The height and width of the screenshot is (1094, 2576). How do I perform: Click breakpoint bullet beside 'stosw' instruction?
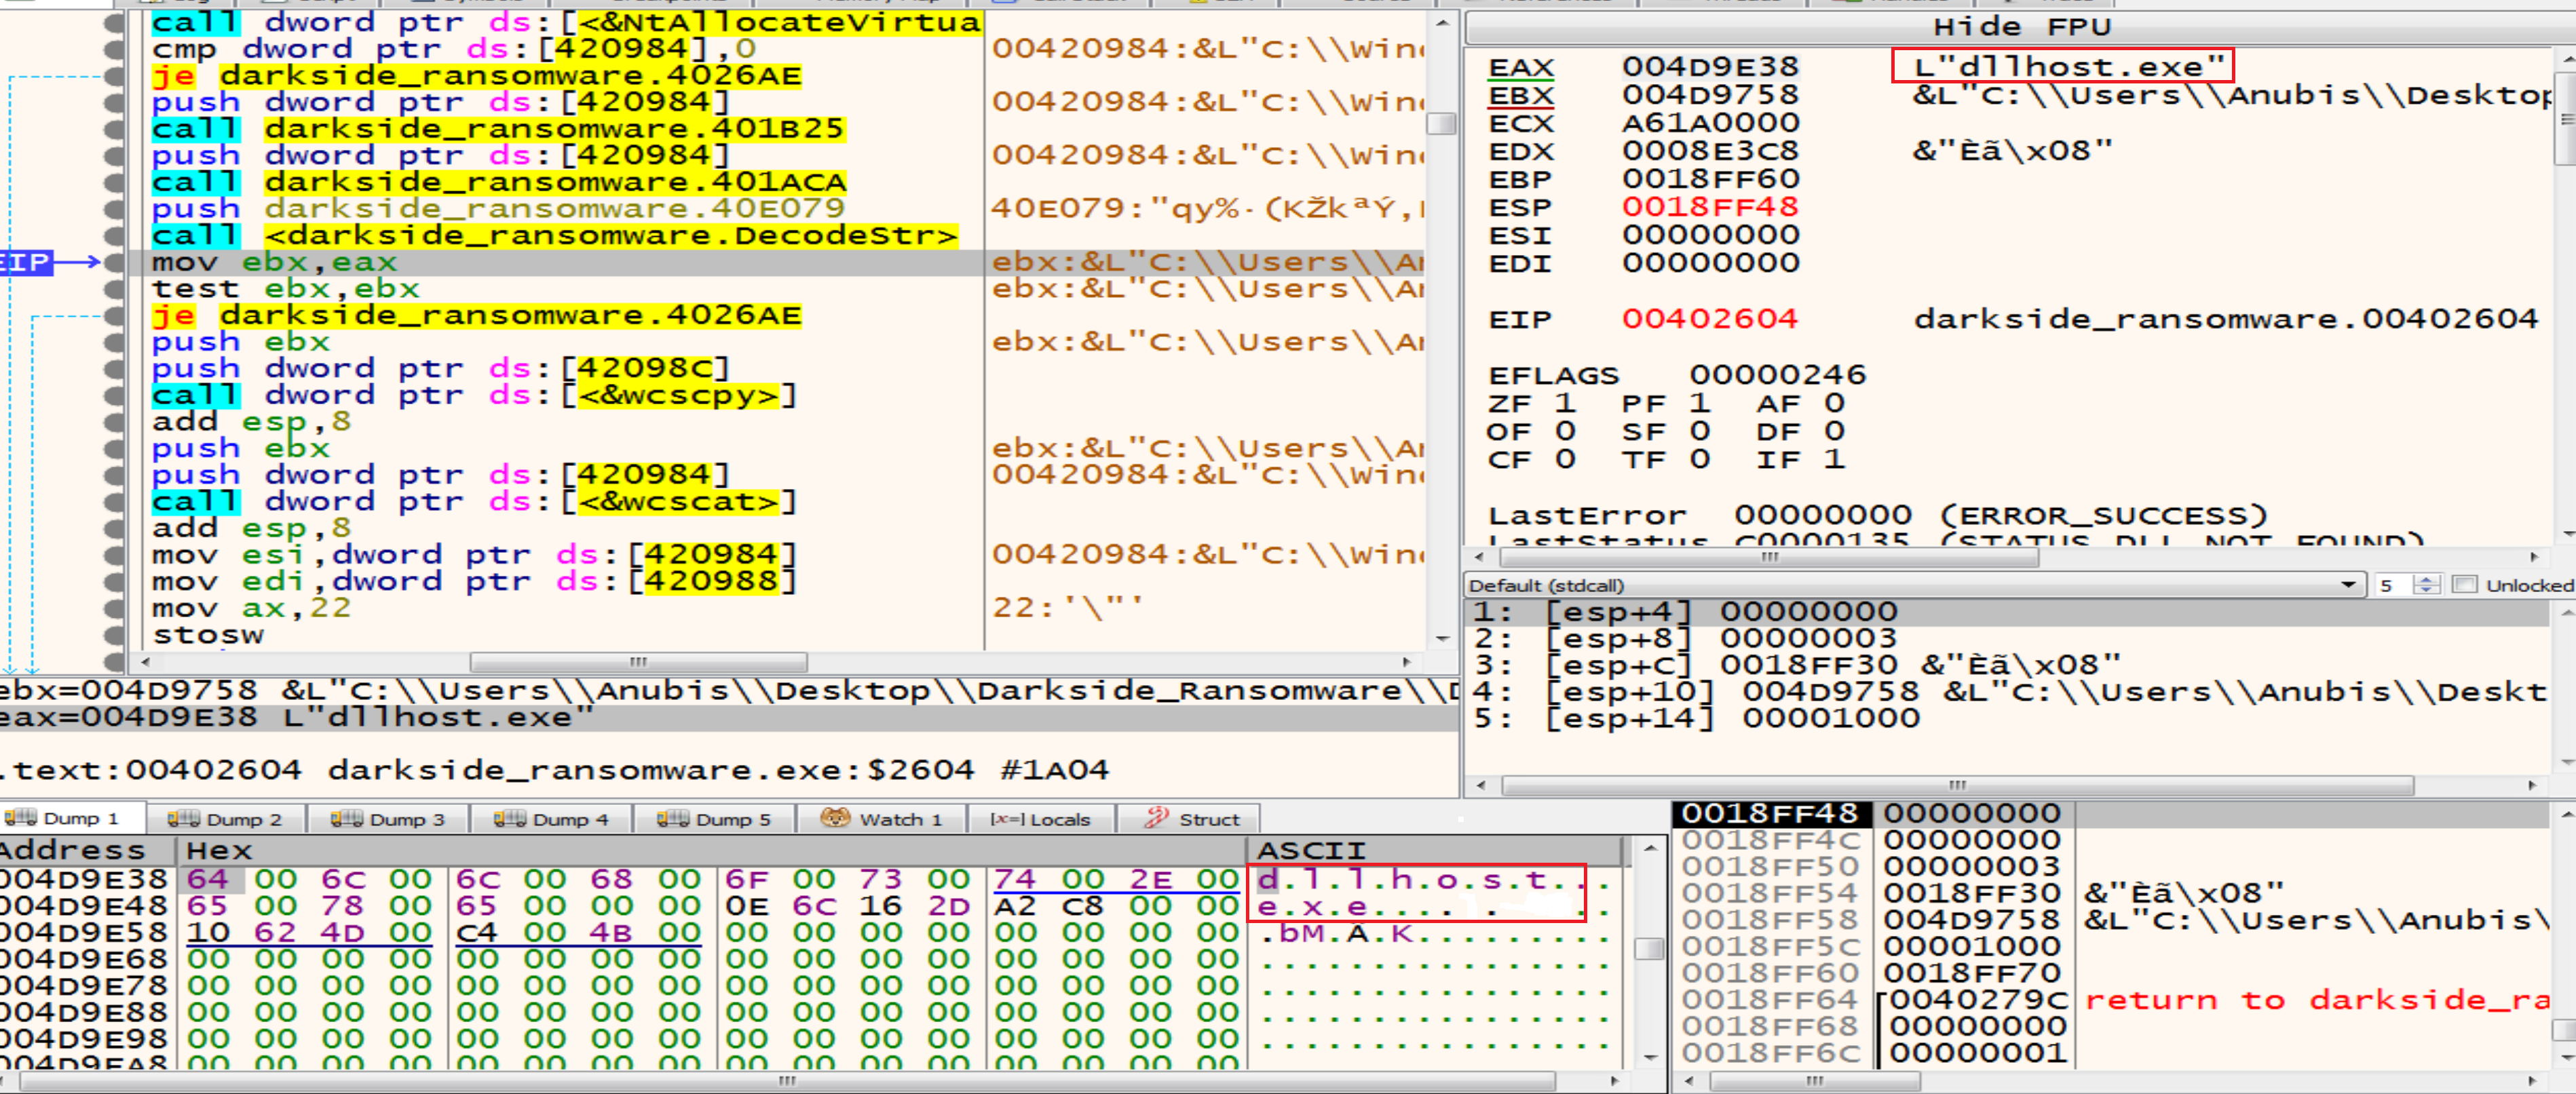115,634
